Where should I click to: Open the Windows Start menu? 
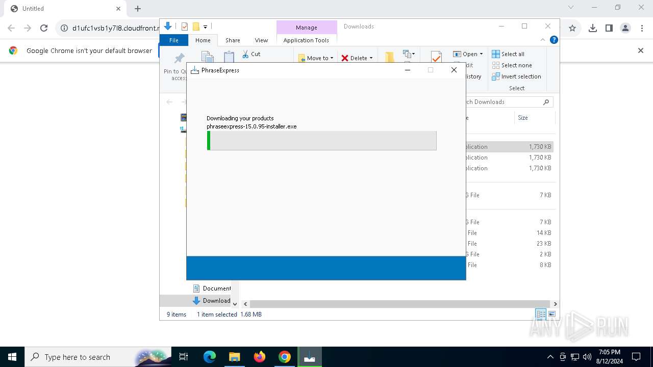pos(12,357)
